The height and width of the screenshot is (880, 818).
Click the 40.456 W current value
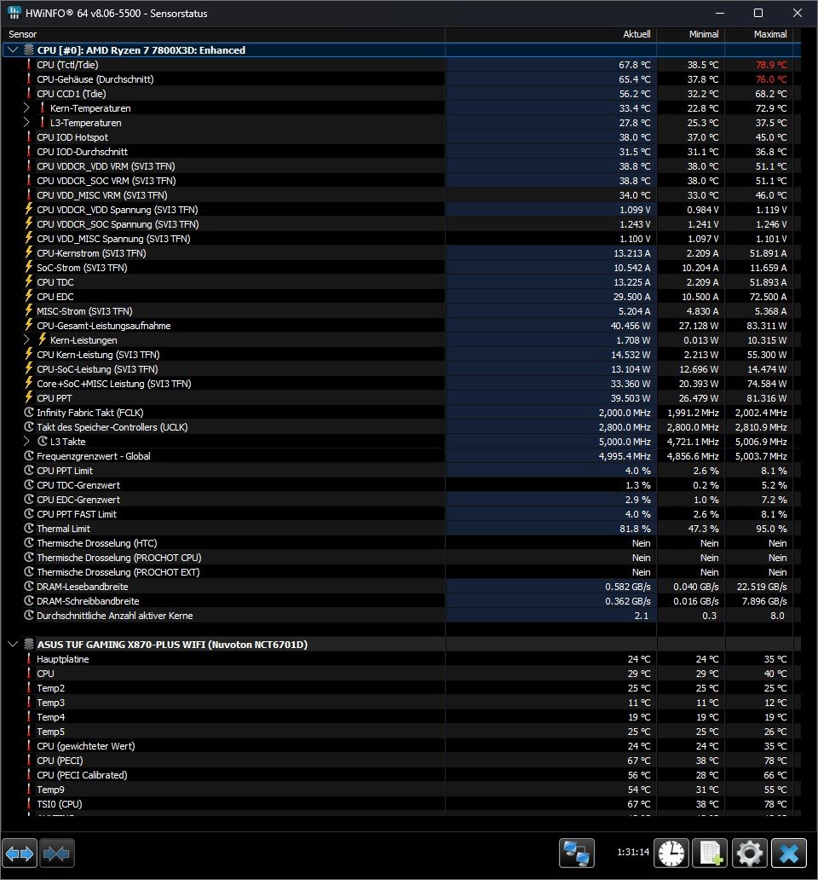(631, 326)
